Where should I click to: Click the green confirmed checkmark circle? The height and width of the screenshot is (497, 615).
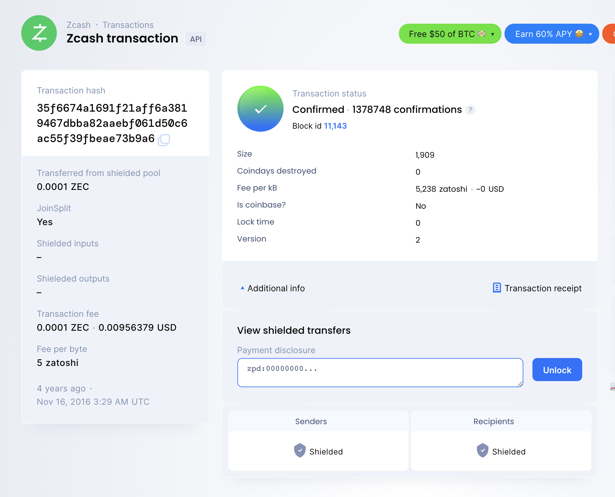pos(260,109)
